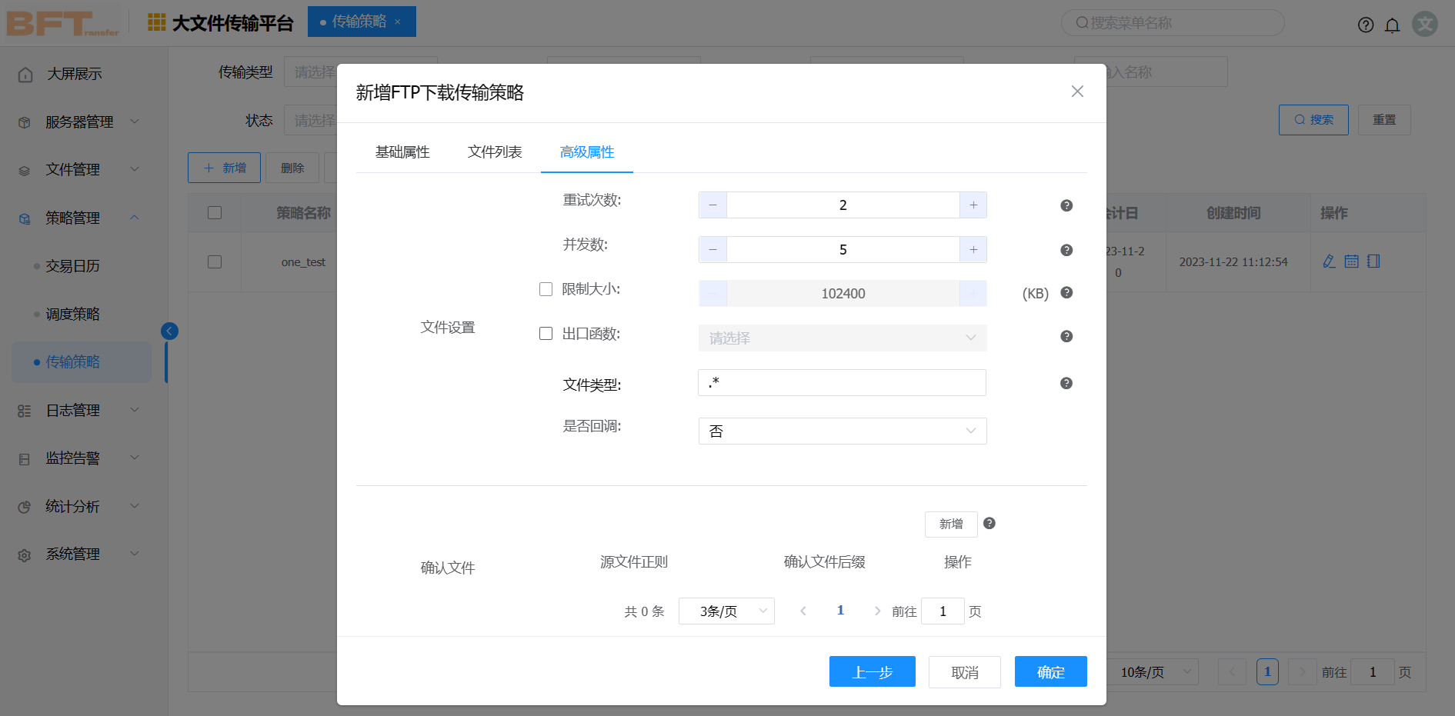Screen dimensions: 1455x716
Task: Click the top-bar help question mark icon
Action: pos(1365,25)
